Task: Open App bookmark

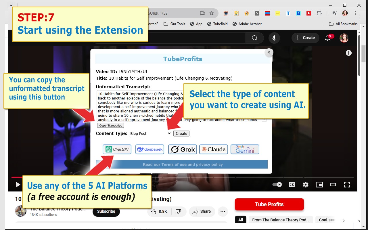Action: click(196, 24)
